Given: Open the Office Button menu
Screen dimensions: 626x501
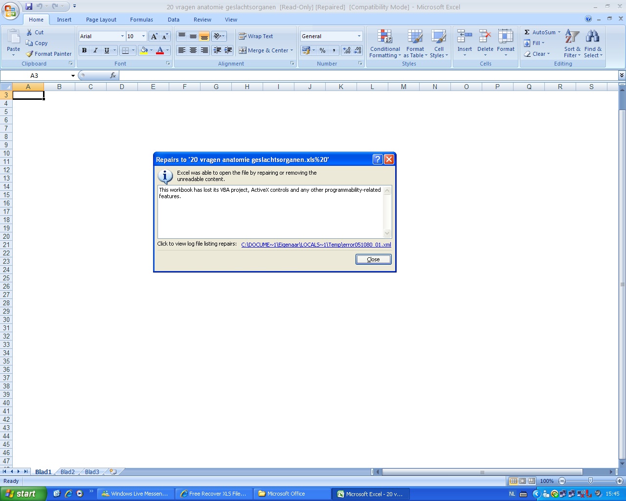Looking at the screenshot, I should pos(10,10).
